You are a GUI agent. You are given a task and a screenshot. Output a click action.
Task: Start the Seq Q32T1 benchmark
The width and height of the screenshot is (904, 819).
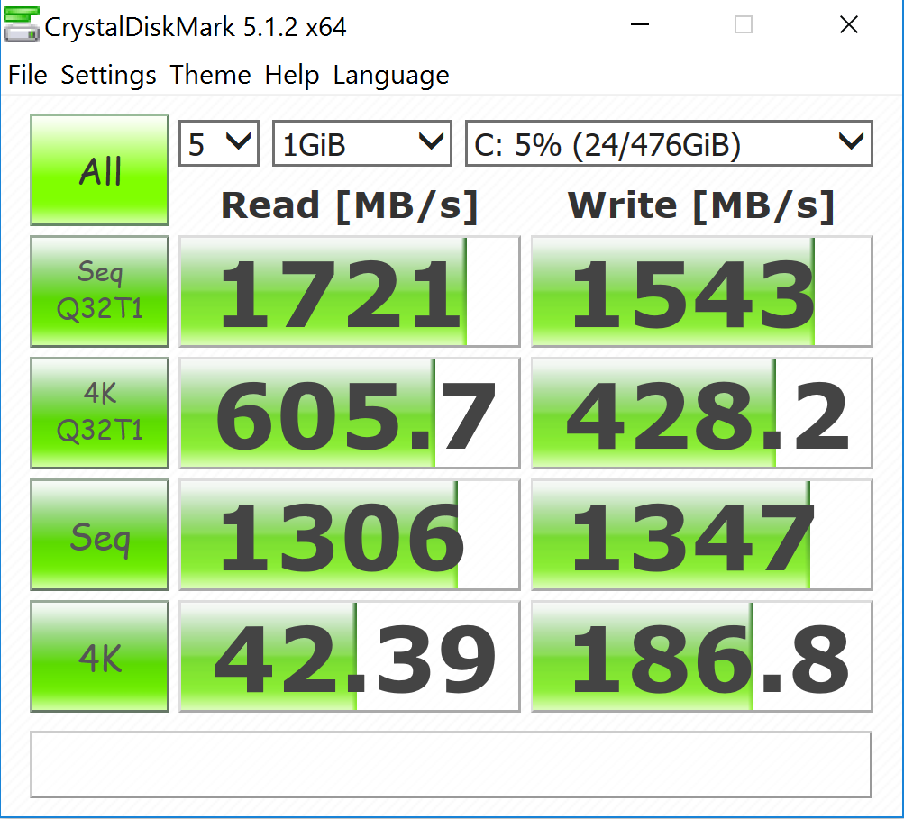(x=100, y=291)
